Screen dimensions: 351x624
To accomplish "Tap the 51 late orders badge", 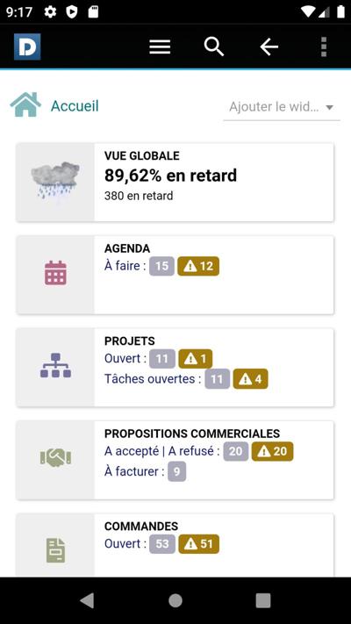I will click(198, 544).
